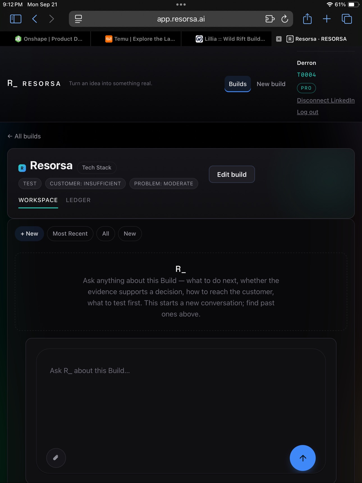Tap the three-dot multitasking control

point(181,4)
